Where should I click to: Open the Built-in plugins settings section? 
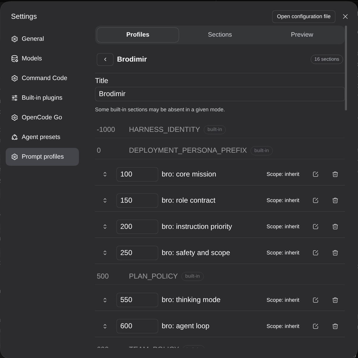click(42, 98)
